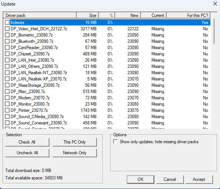This screenshot has height=189, width=220.
Task: Check the Indexes driver pack checkbox
Action: pyautogui.click(x=7, y=23)
